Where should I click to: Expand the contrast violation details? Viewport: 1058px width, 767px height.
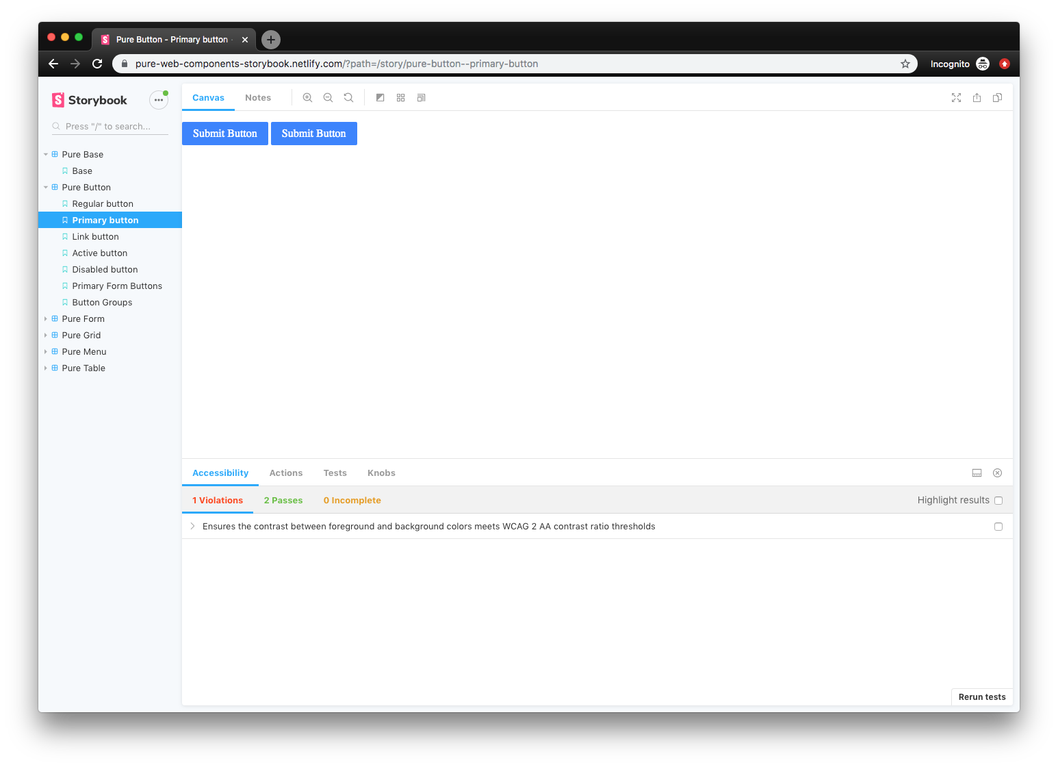[x=192, y=526]
